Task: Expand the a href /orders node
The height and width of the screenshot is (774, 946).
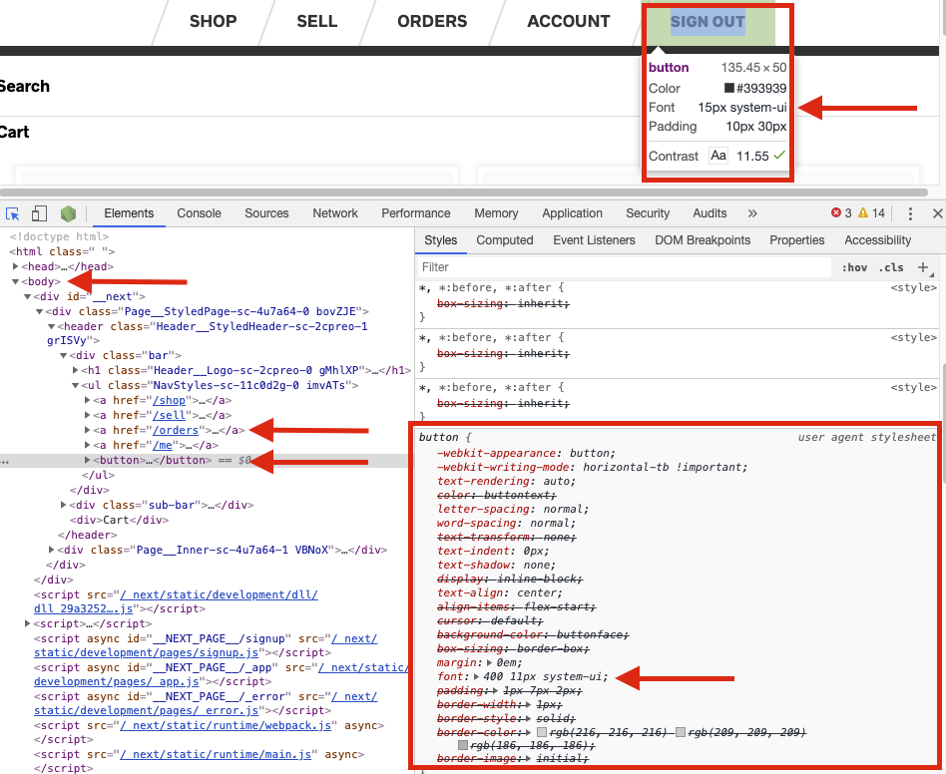Action: coord(87,430)
